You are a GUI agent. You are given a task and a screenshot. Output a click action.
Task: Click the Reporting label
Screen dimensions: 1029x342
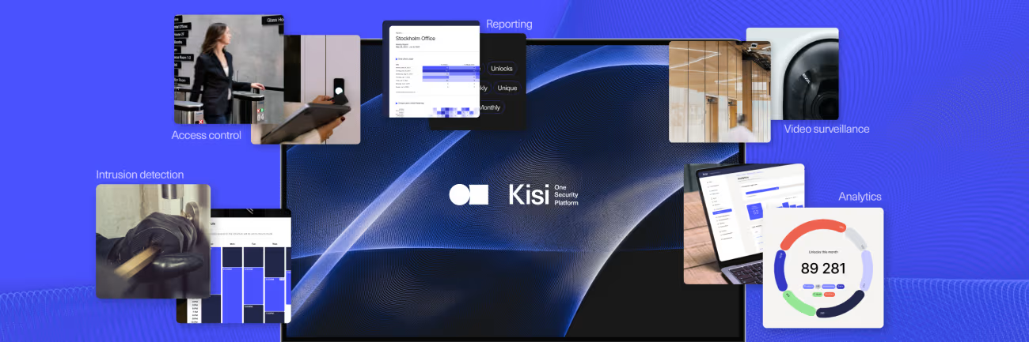[509, 24]
